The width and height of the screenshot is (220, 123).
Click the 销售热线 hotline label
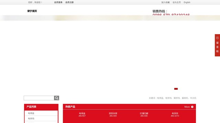(160, 11)
